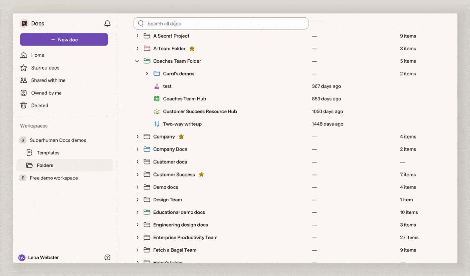Open the notifications bell icon
The height and width of the screenshot is (276, 470).
click(x=107, y=24)
